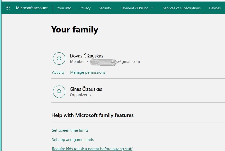
Task: Open Services & subscriptions tab
Action: click(182, 8)
